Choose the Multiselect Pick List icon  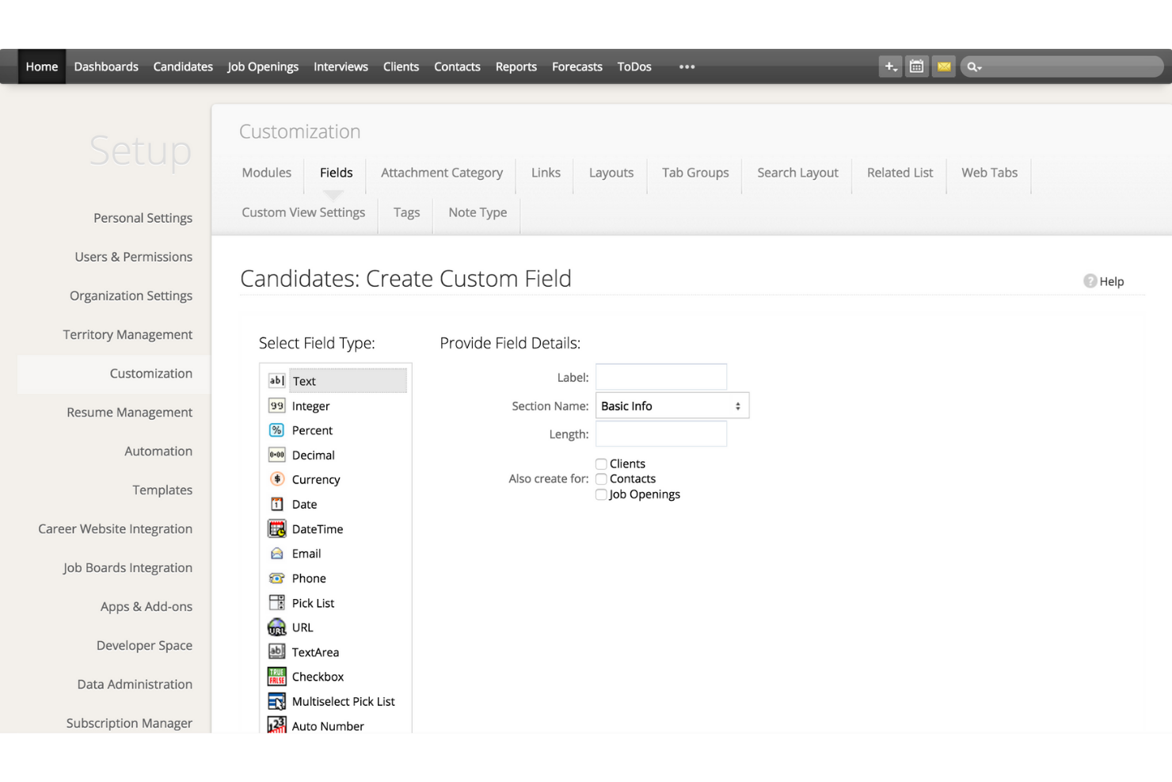[276, 701]
